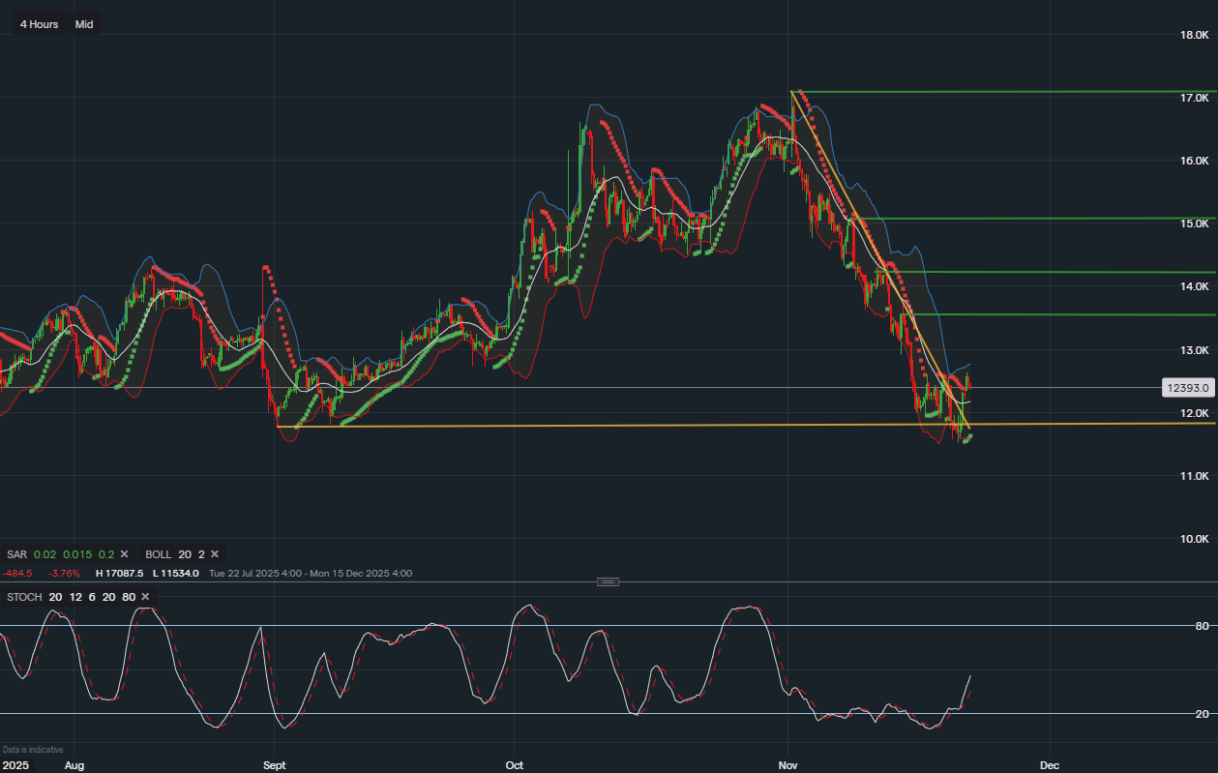Image resolution: width=1218 pixels, height=773 pixels.
Task: Remove the BOLL indicator with its X
Action: (215, 554)
